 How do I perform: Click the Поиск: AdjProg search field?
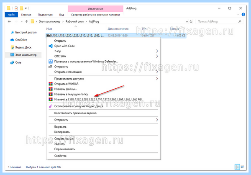pos(219,21)
